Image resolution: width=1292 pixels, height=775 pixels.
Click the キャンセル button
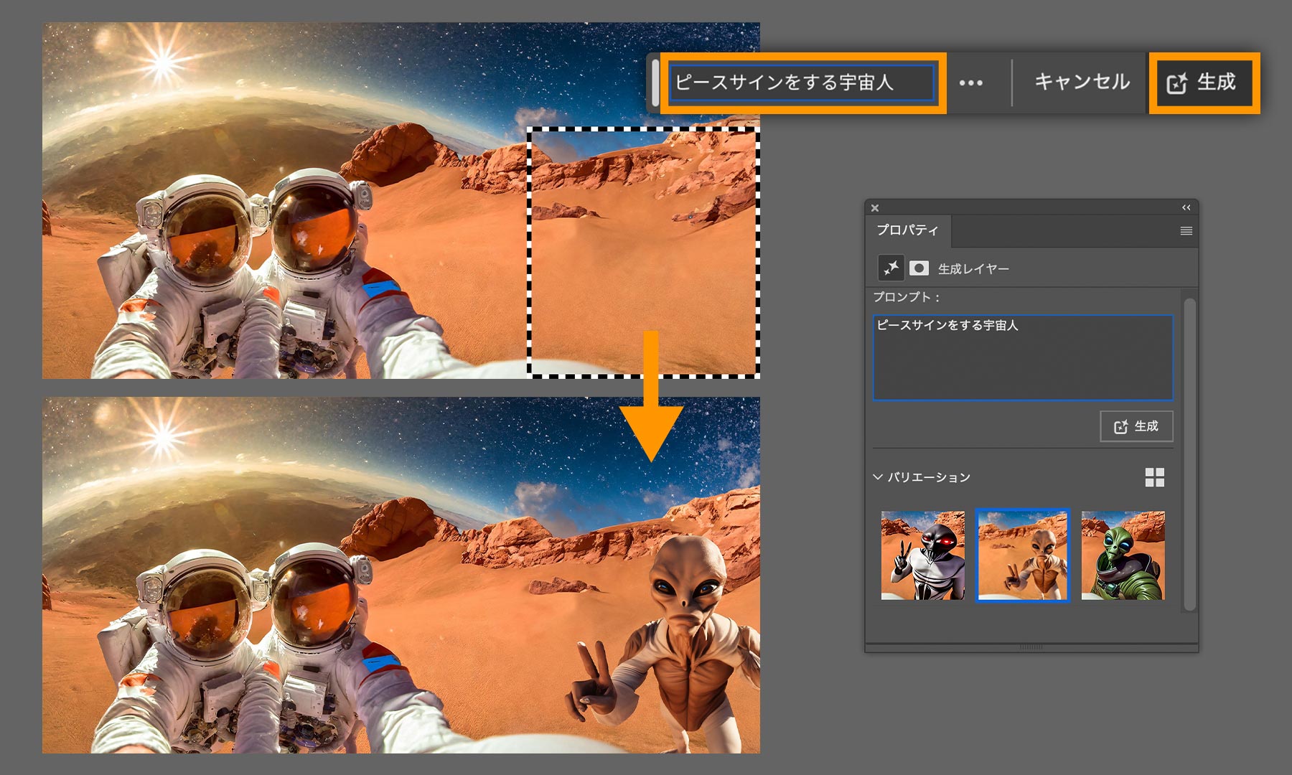pos(1082,83)
